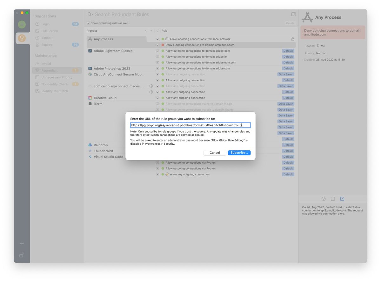This screenshot has width=381, height=281.
Task: Click the unlock padlock icon in sidebar
Action: [x=22, y=255]
